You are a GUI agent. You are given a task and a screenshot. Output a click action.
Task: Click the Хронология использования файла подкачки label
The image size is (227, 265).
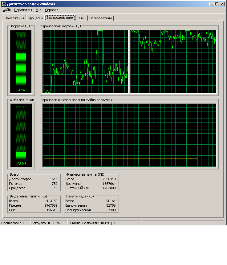77,100
